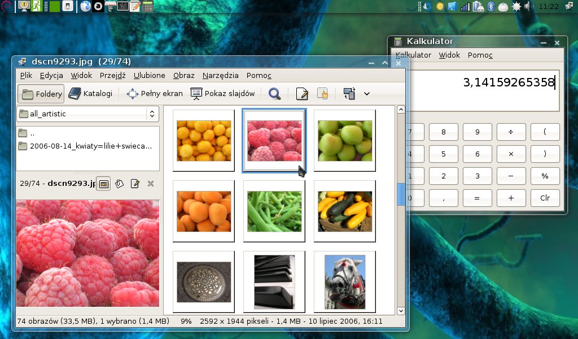Open the Przejdź menu
Screen dimensions: 578x339
pyautogui.click(x=112, y=76)
